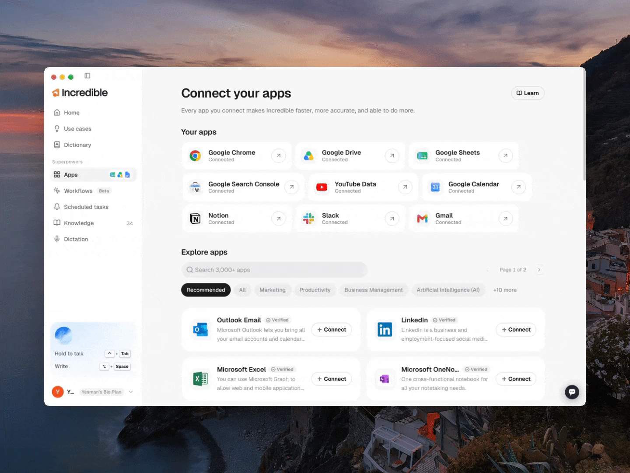Select Apps in the sidebar

tap(94, 175)
